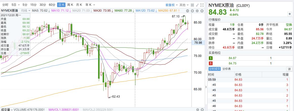Image resolution: width=294 pixels, height=111 pixels.
Task: Open volume panel settings gear
Action: click(198, 109)
